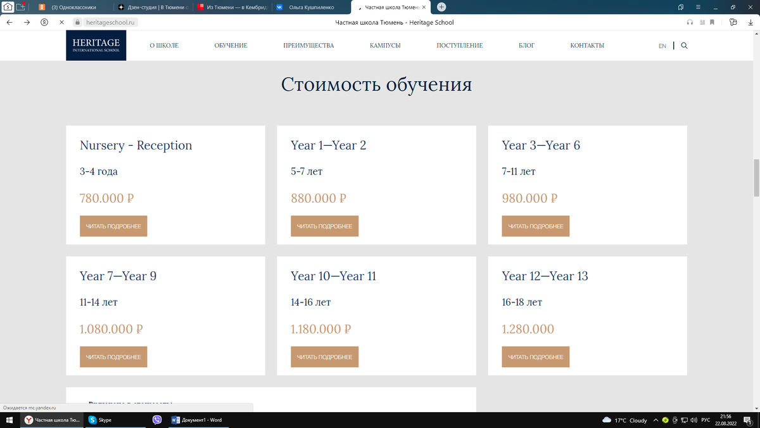Go forward with the browser forward arrow
Image resolution: width=760 pixels, height=428 pixels.
coord(27,22)
